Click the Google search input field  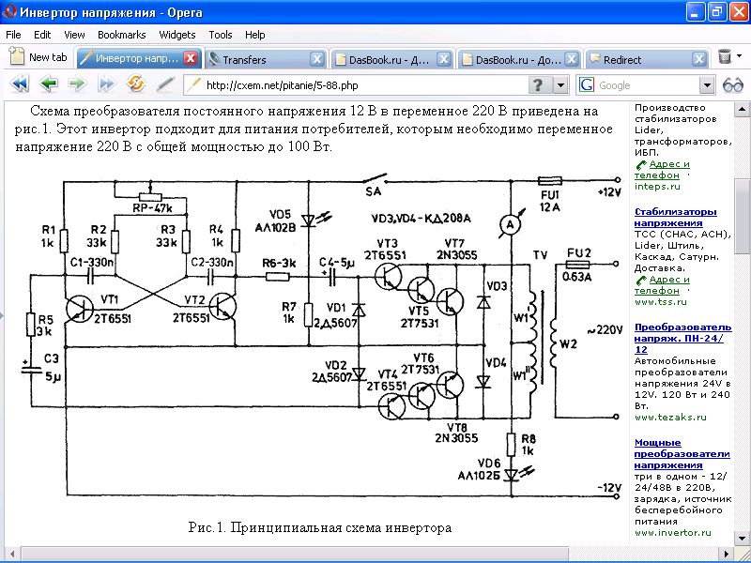tap(648, 85)
